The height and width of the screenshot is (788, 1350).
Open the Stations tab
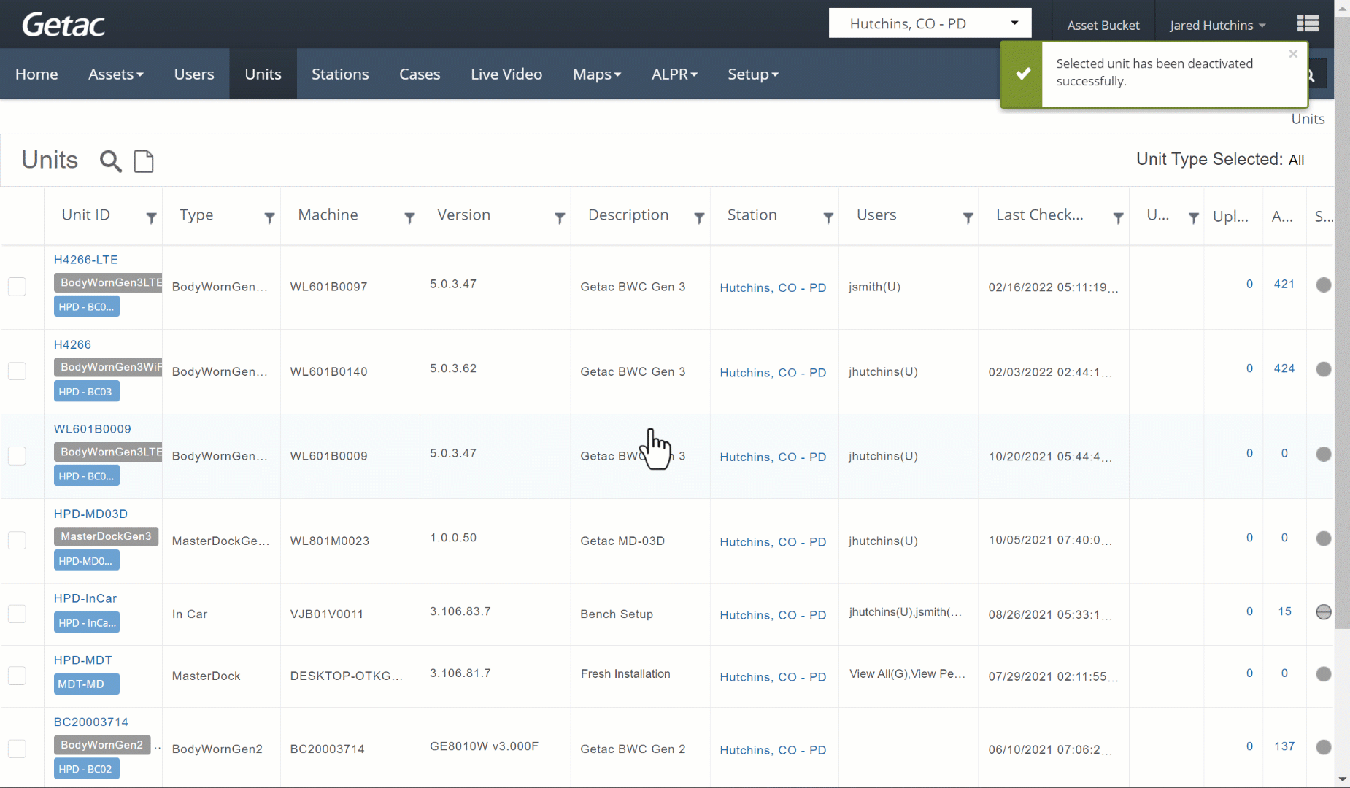tap(340, 74)
